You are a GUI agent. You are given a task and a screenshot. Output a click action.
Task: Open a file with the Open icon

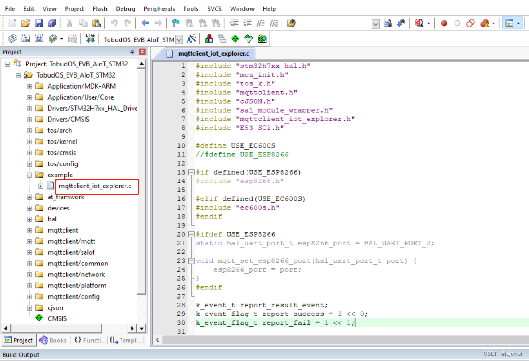(25, 23)
